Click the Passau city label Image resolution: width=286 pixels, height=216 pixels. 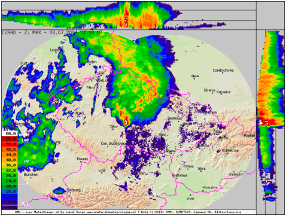[83, 159]
